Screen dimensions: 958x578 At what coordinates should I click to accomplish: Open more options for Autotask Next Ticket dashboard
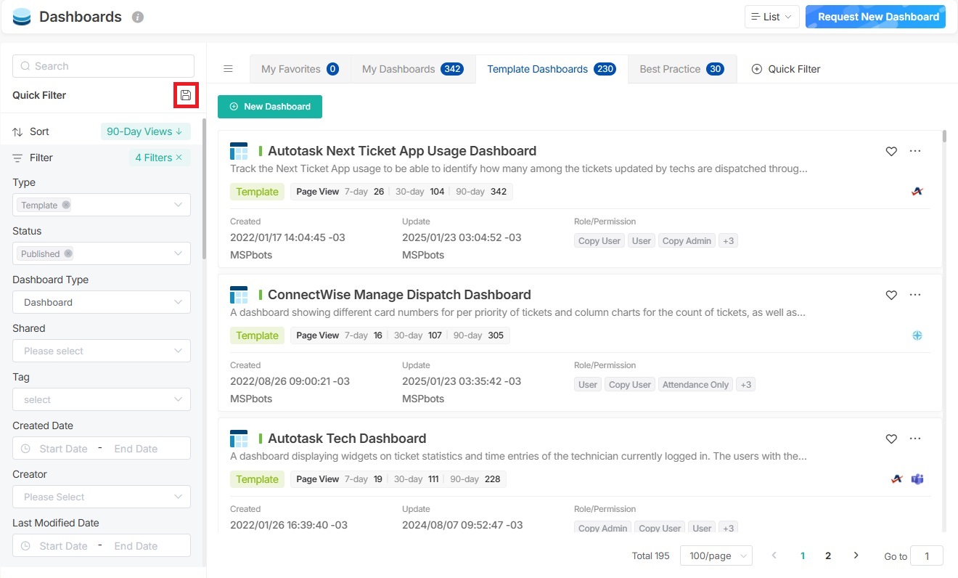click(x=914, y=151)
